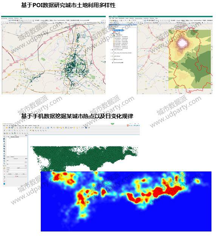Click Open project icon in QGIS toolbar
Image resolution: width=216 pixels, height=236 pixels.
point(7,128)
